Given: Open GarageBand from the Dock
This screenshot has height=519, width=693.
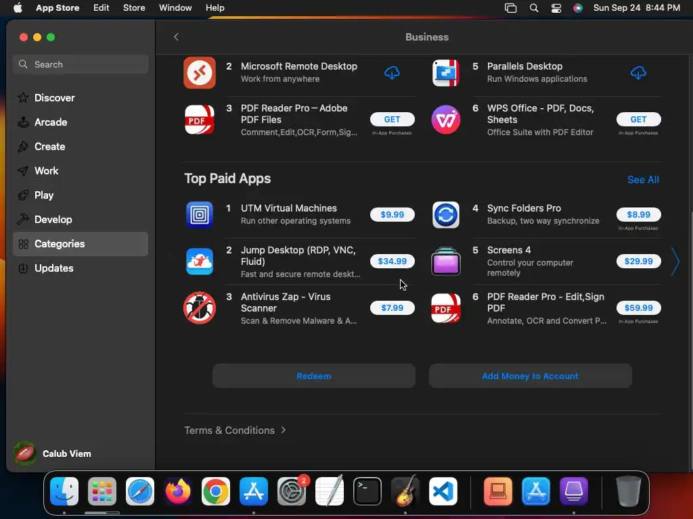Looking at the screenshot, I should pyautogui.click(x=405, y=491).
